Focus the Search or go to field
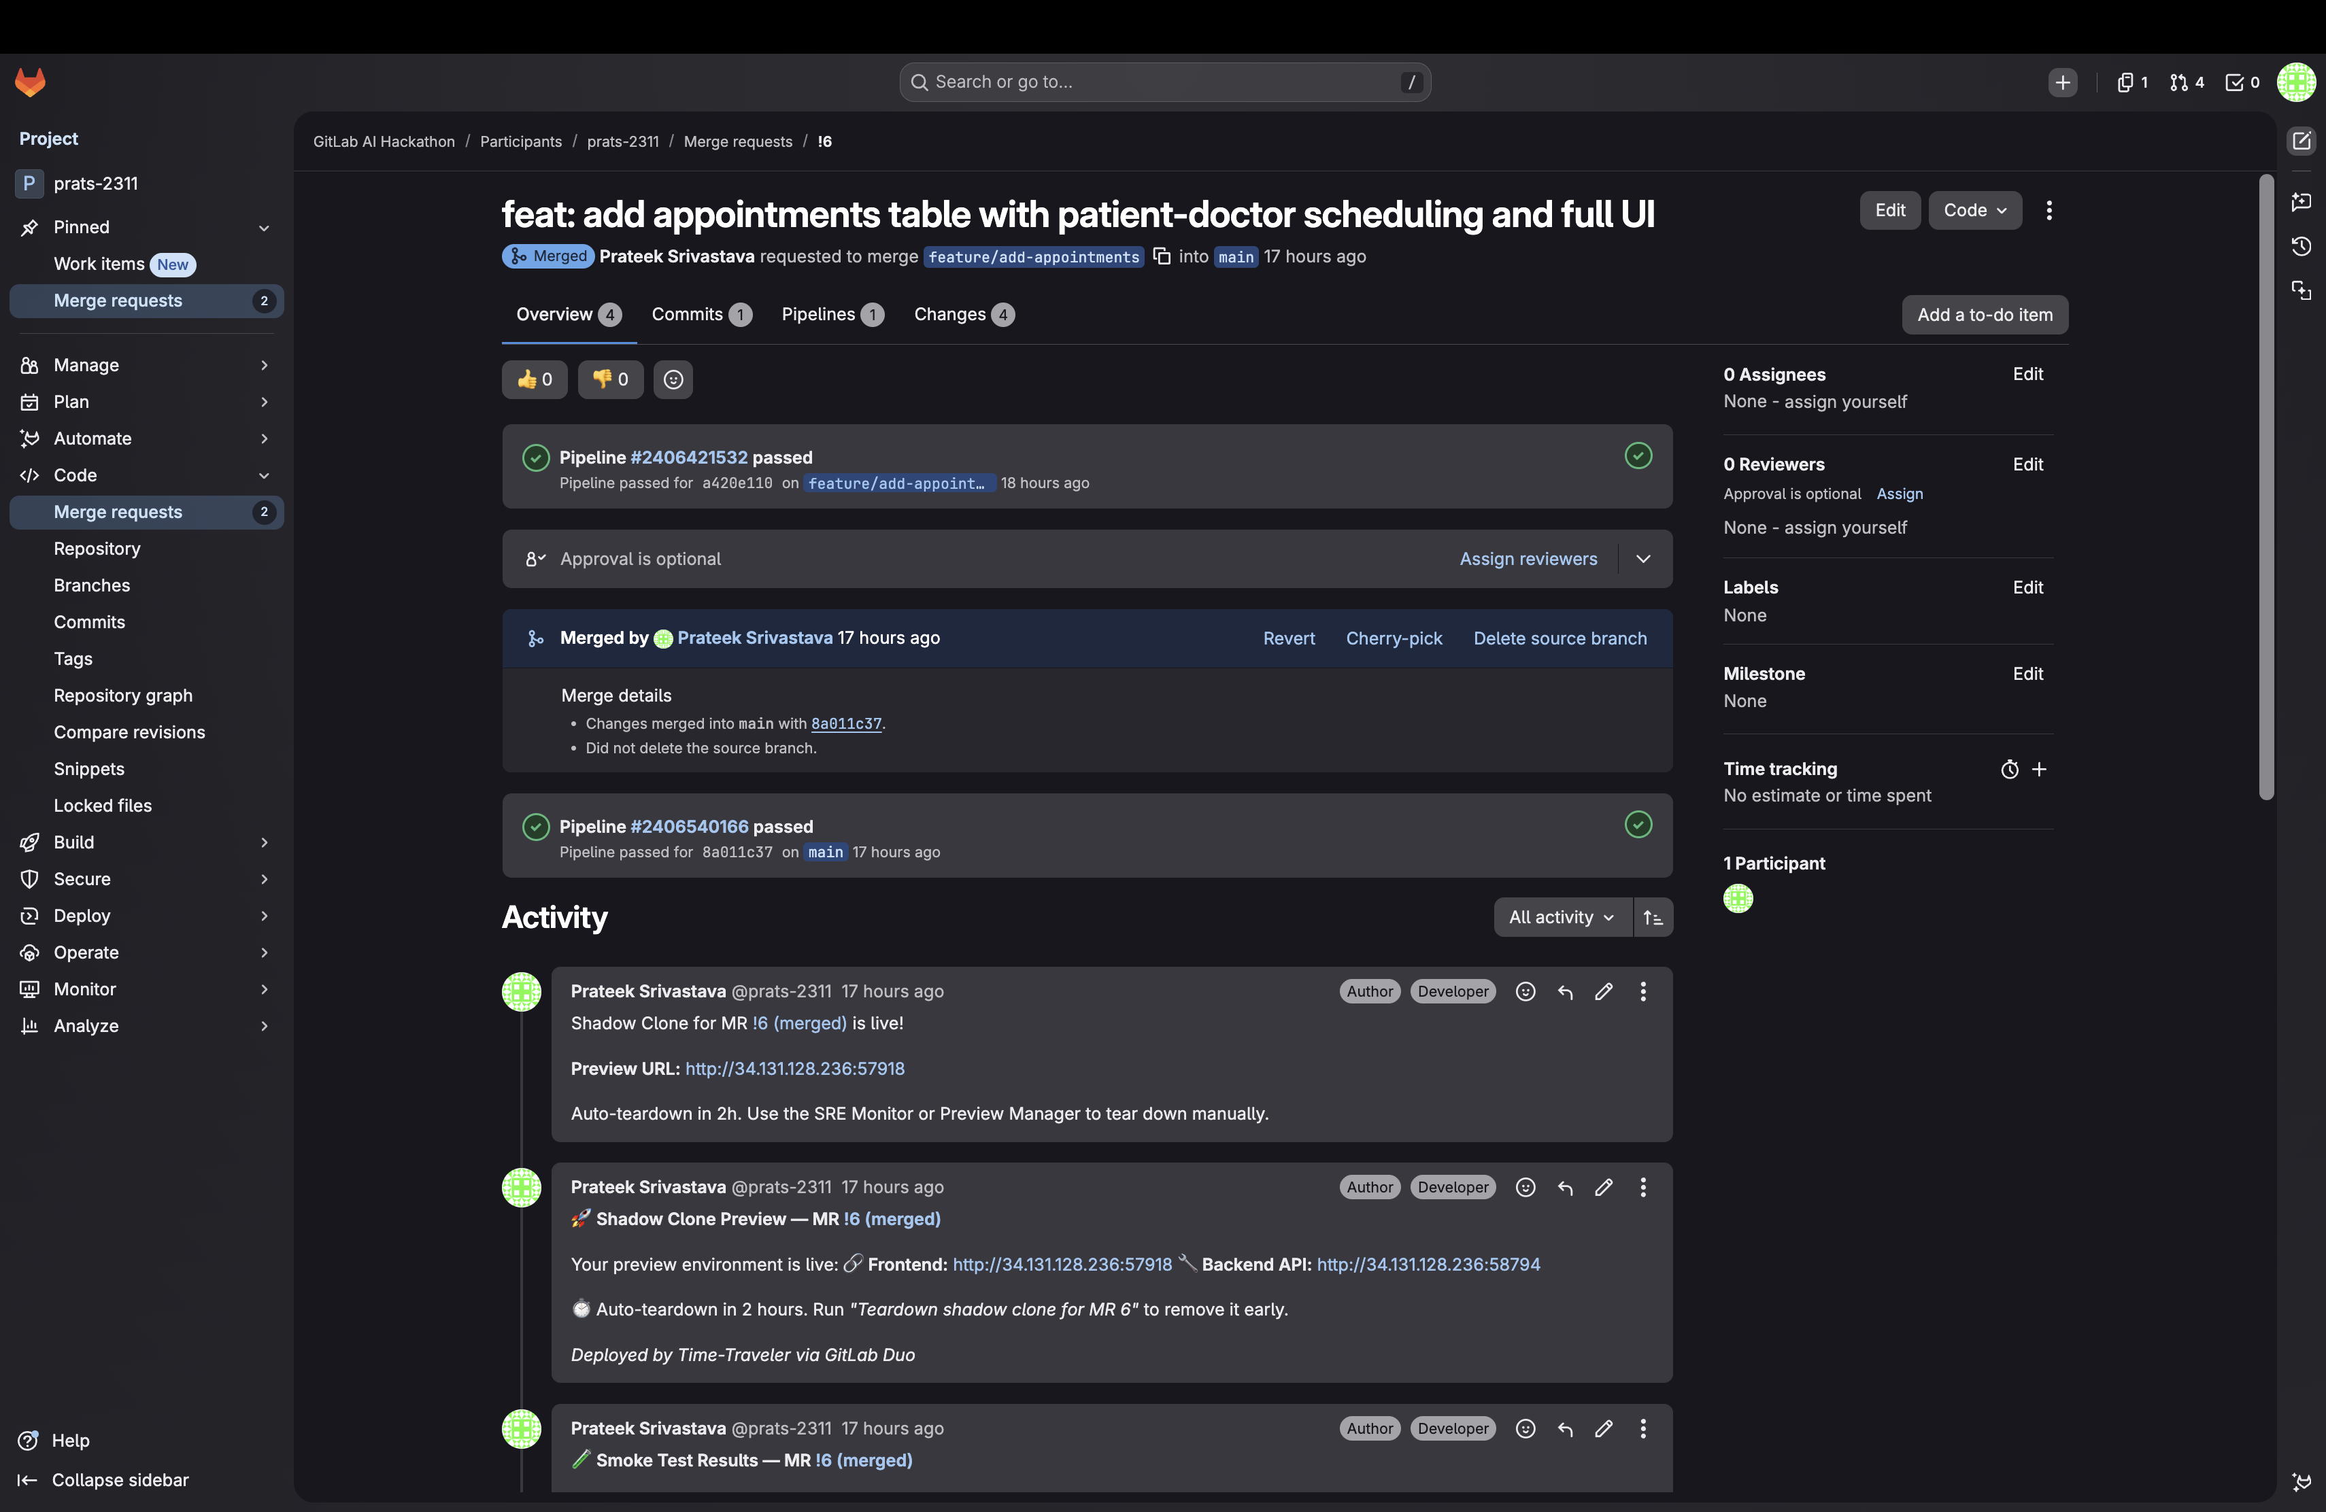 (1163, 82)
